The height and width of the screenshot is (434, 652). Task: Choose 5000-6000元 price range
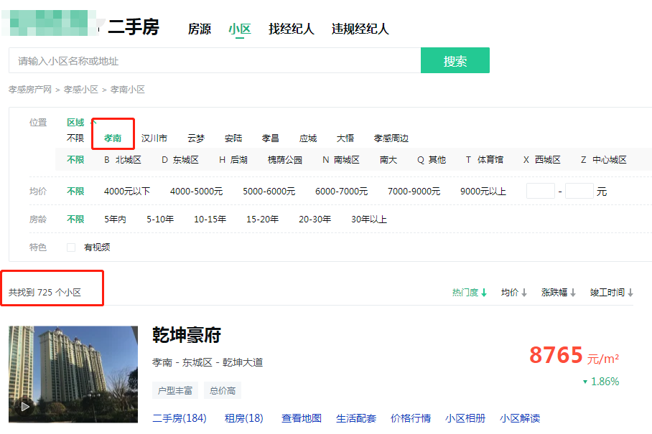(x=269, y=192)
